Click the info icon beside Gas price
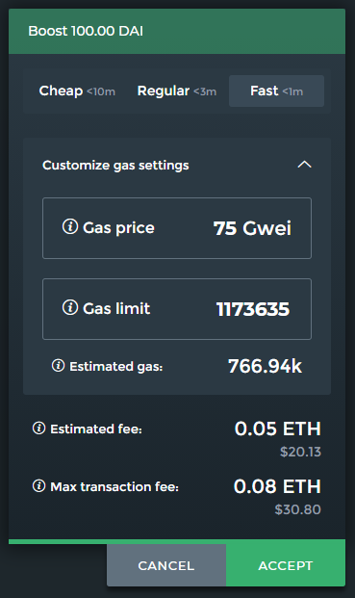This screenshot has height=598, width=355. [x=70, y=226]
